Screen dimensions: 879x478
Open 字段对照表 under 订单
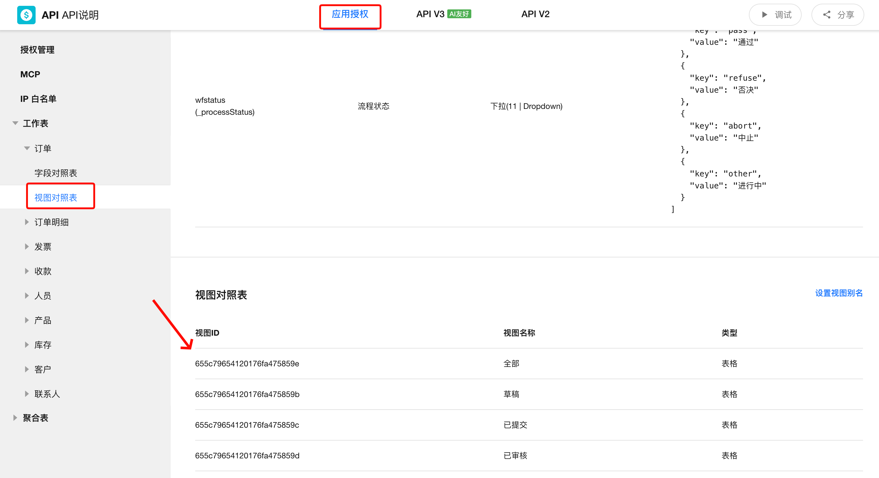[x=56, y=173]
